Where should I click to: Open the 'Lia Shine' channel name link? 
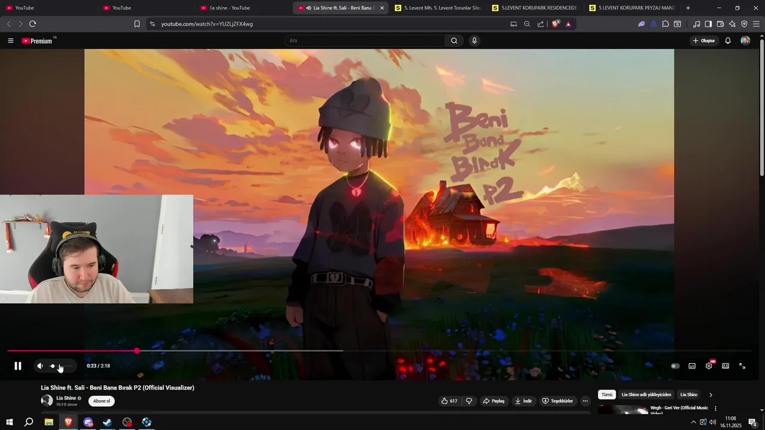click(66, 398)
